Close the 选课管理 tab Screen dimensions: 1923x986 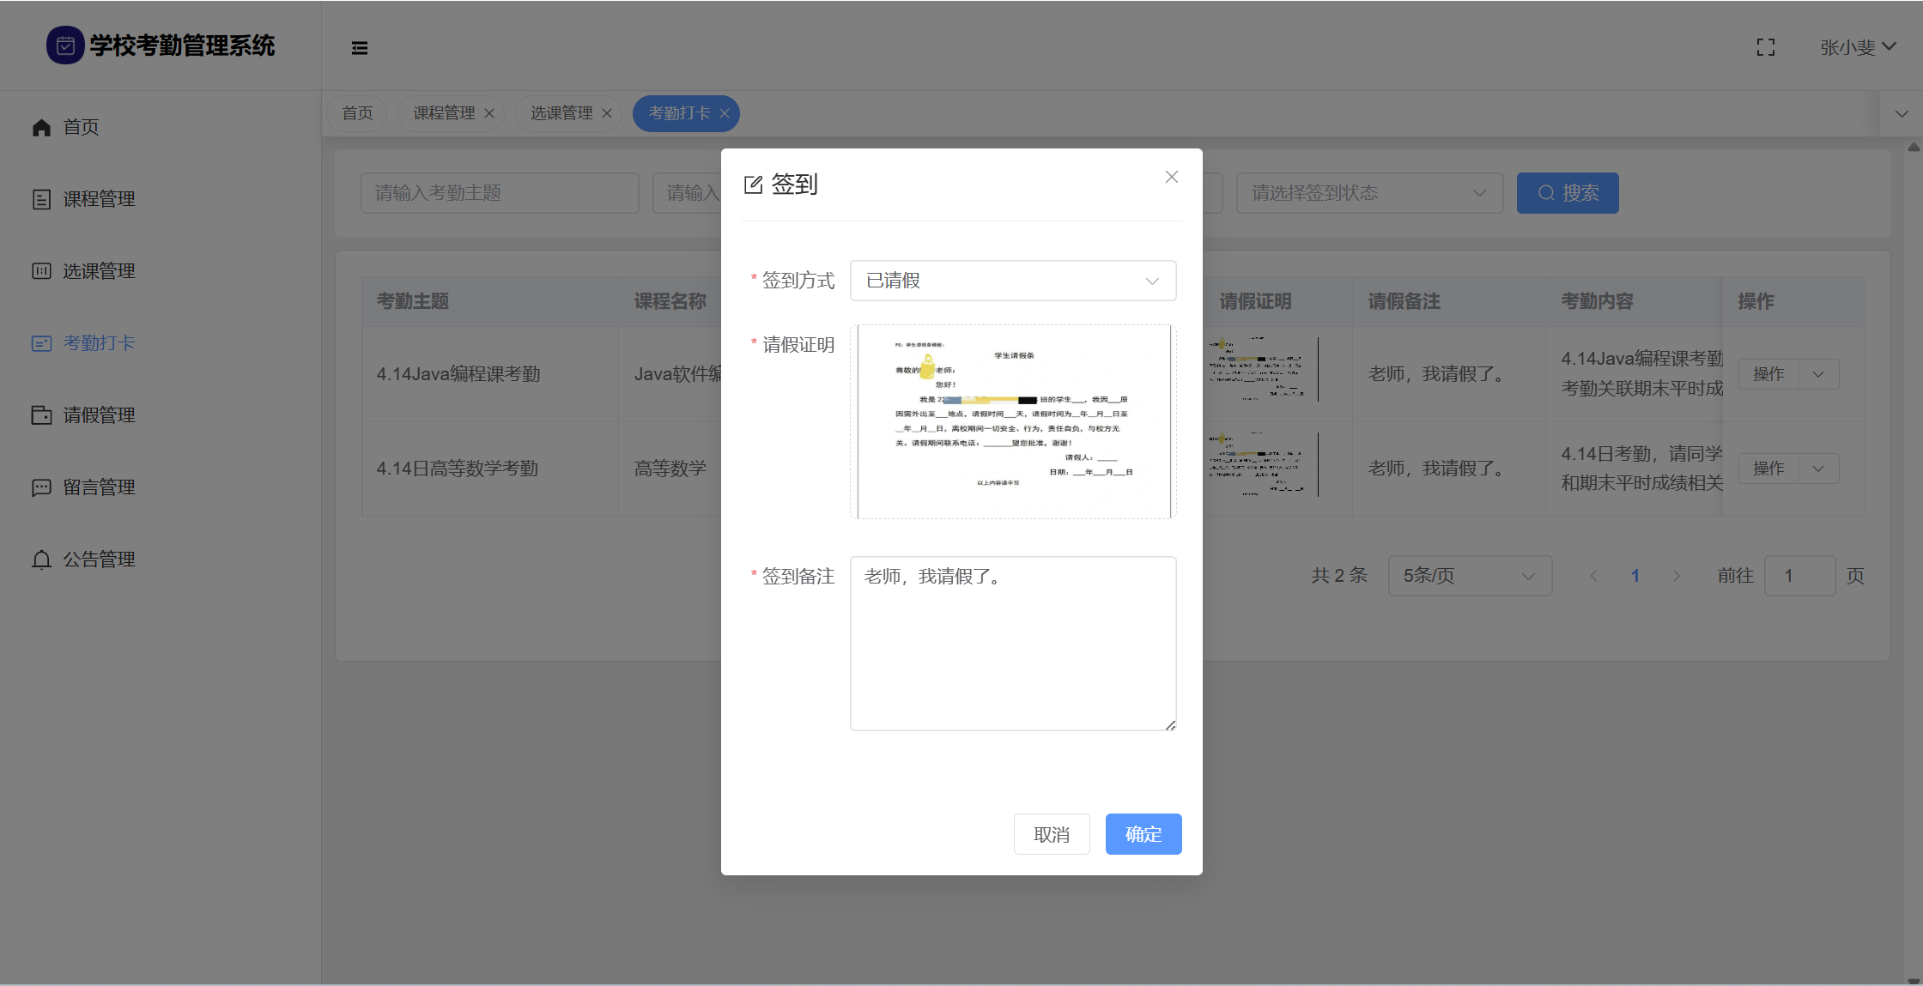(x=607, y=113)
